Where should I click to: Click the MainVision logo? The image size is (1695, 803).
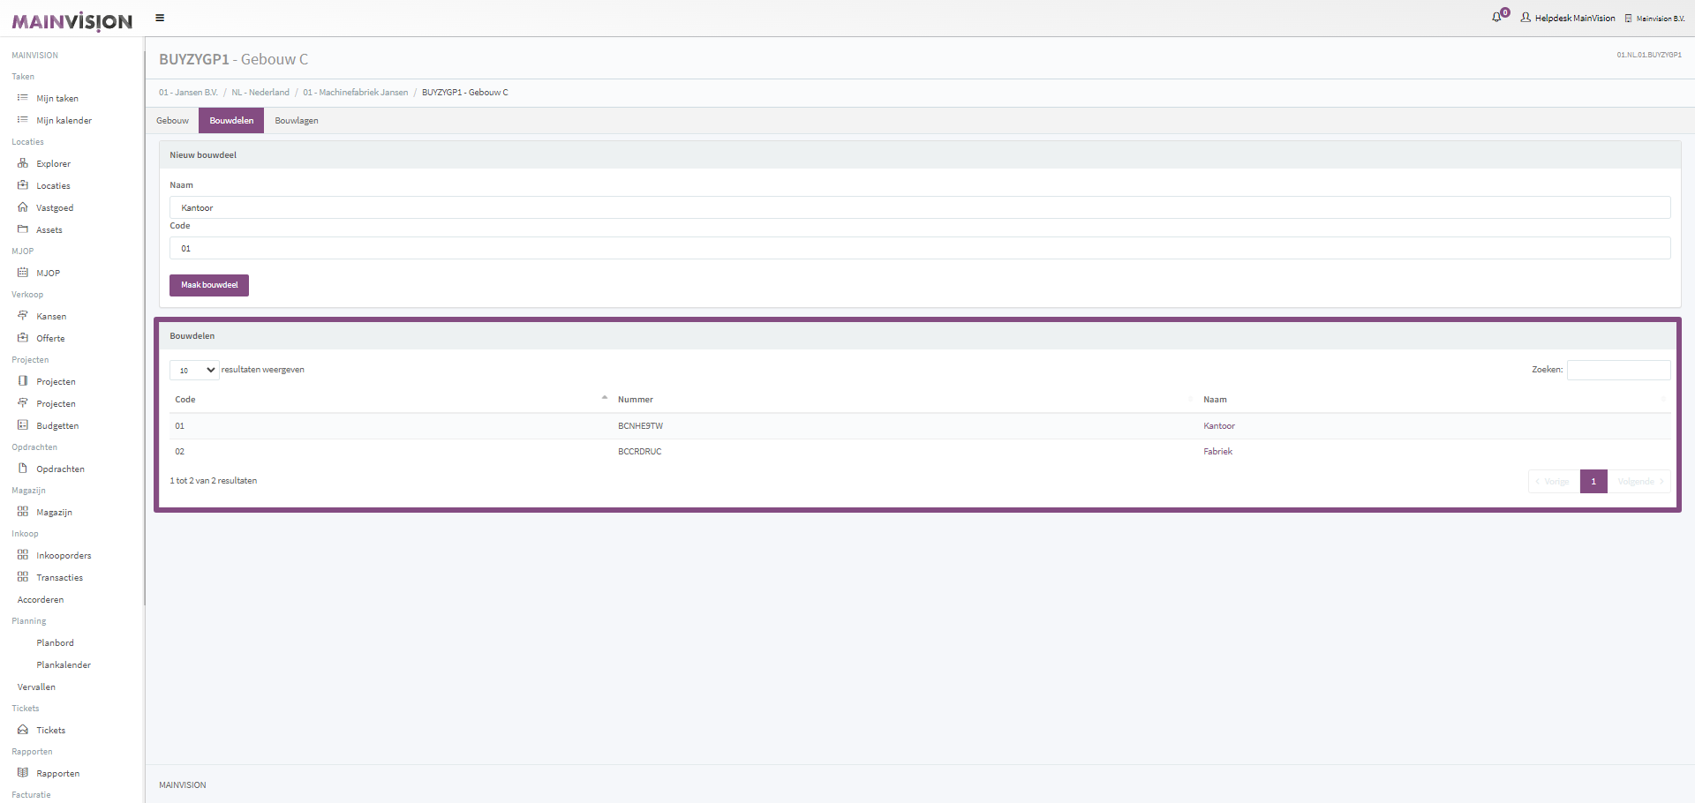(x=72, y=21)
